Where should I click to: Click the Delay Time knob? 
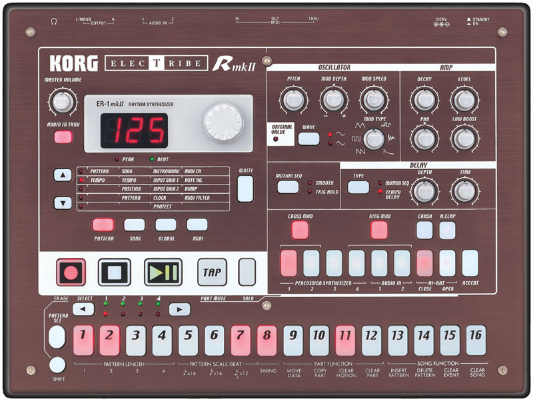point(464,191)
